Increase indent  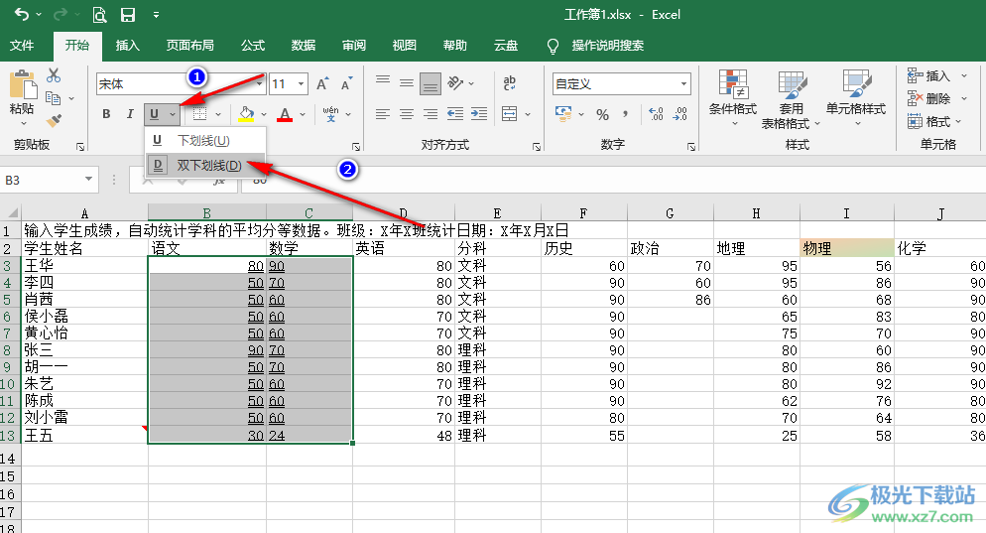(x=479, y=114)
